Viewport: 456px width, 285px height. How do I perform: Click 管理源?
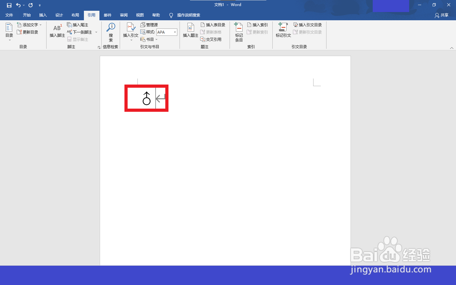coord(149,25)
